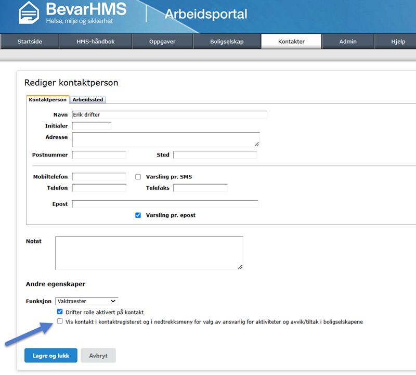Image resolution: width=416 pixels, height=375 pixels.
Task: Open the Hjelp menu tab
Action: [x=398, y=42]
